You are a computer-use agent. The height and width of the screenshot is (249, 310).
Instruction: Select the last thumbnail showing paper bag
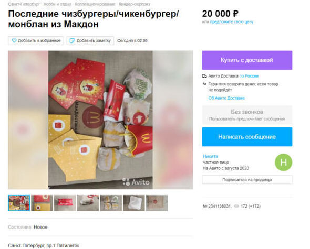click(157, 203)
